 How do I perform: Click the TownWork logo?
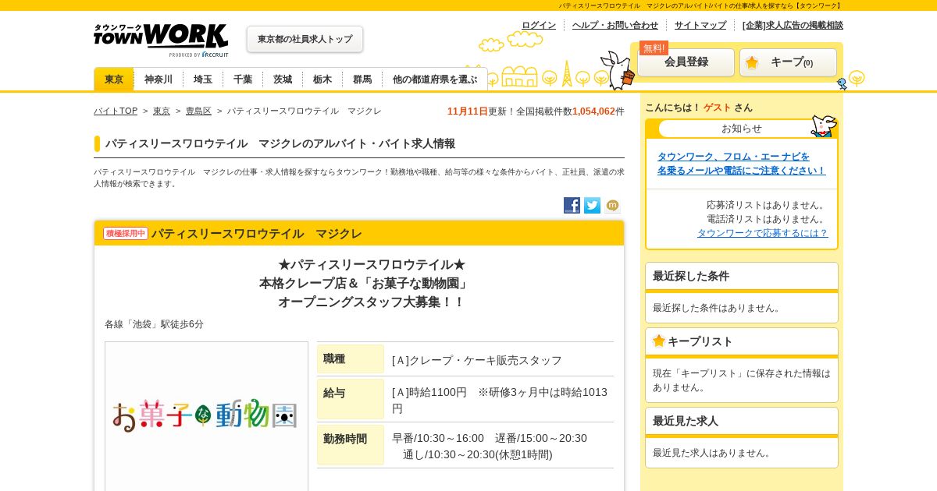point(161,40)
